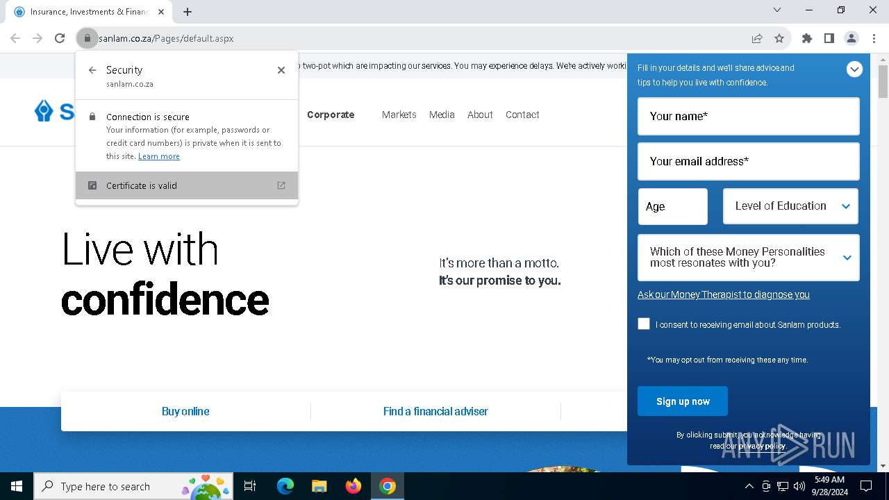Viewport: 889px width, 500px height.
Task: Go back to previous page
Action: pos(15,38)
